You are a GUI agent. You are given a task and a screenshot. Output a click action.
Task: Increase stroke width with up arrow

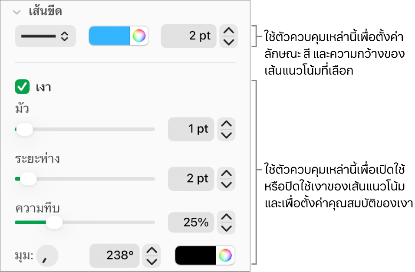pos(229,30)
